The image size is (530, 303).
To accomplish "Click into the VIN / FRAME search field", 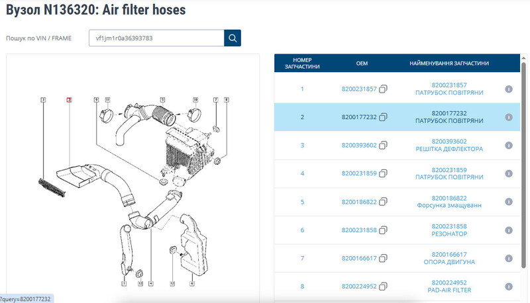I will [x=156, y=38].
